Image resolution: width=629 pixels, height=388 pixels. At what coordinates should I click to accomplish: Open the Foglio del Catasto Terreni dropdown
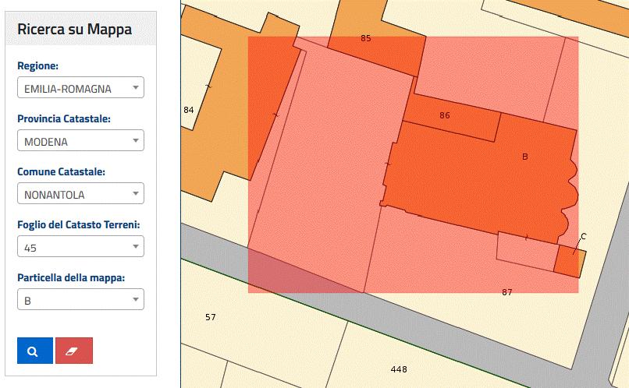coord(80,246)
